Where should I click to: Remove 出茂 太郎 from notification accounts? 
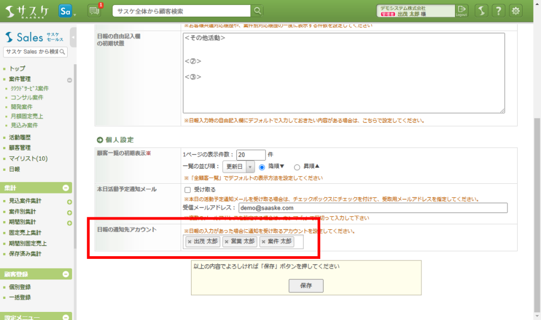coord(189,242)
